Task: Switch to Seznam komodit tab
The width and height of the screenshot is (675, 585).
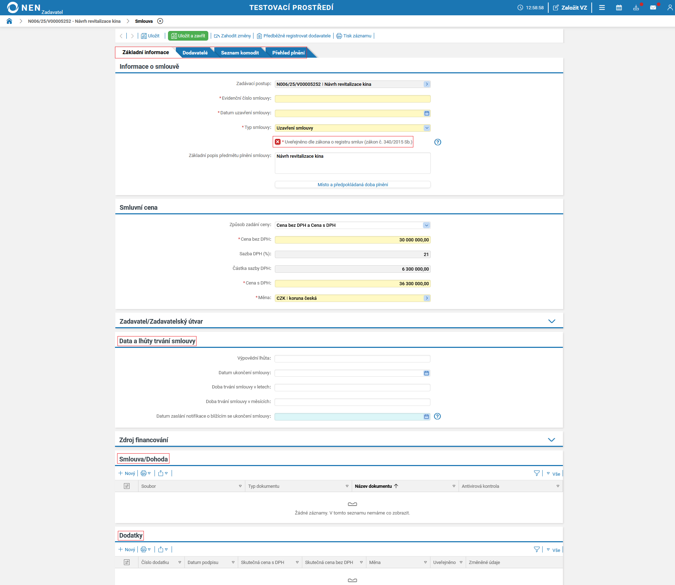Action: (x=240, y=53)
